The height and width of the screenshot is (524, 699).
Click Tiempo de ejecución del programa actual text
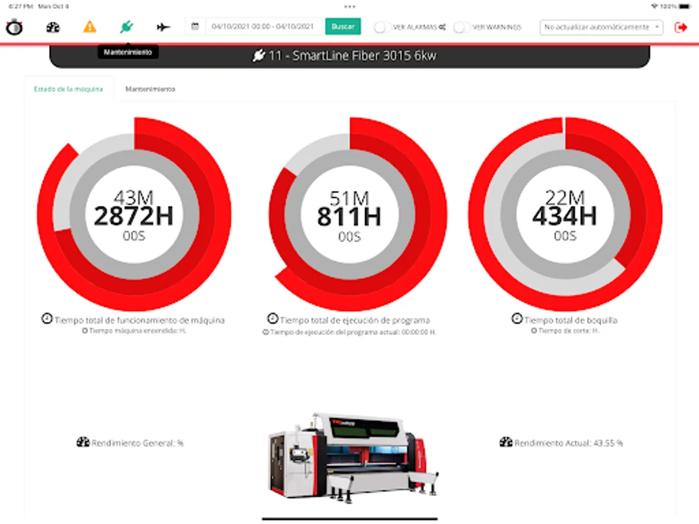pyautogui.click(x=353, y=332)
